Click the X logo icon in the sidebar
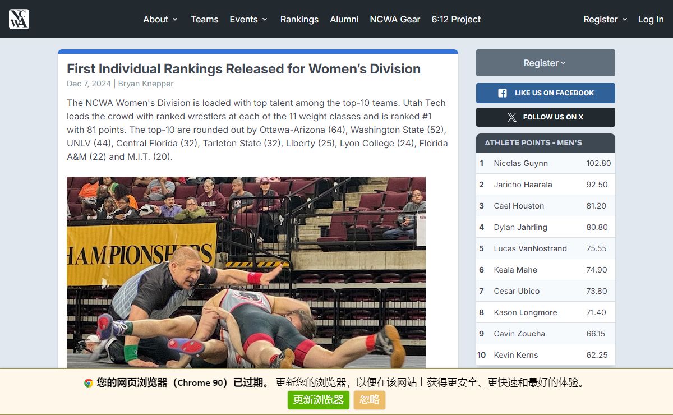673x415 pixels. (x=511, y=117)
